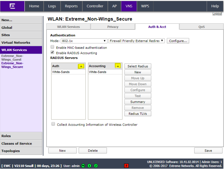The height and width of the screenshot is (169, 224).
Task: Open Roles in the left sidebar
Action: tap(21, 136)
